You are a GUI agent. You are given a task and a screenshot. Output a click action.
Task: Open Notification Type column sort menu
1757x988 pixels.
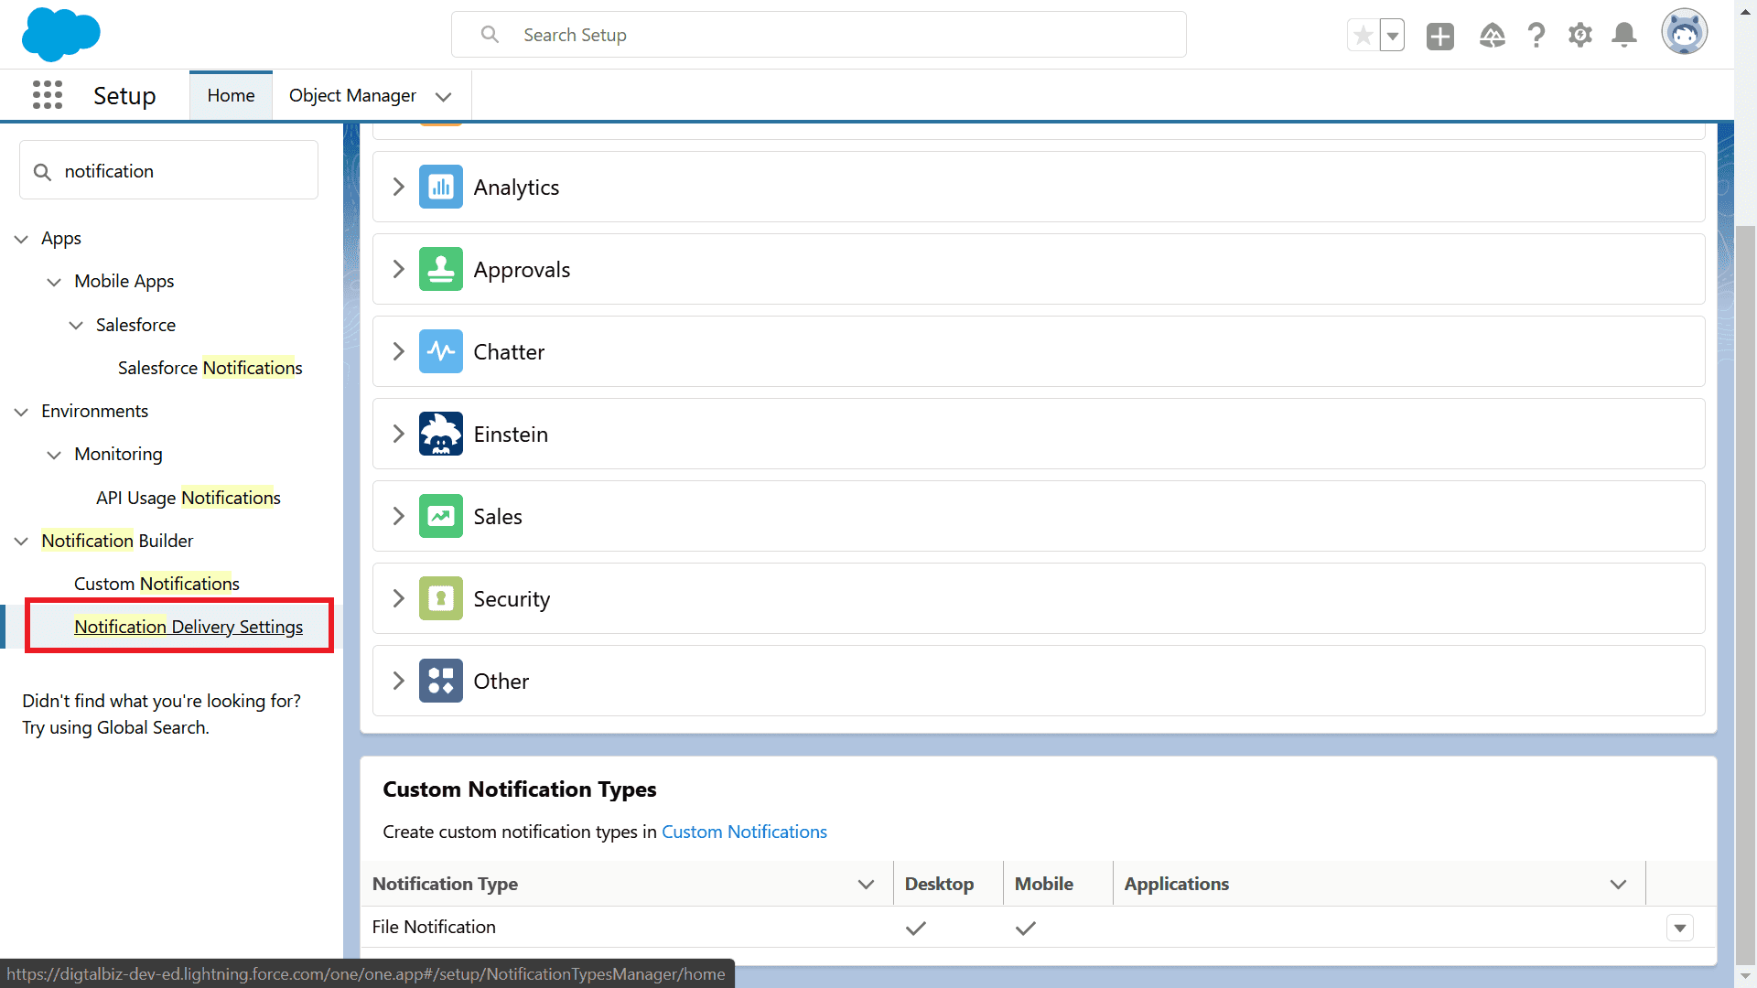pos(866,885)
